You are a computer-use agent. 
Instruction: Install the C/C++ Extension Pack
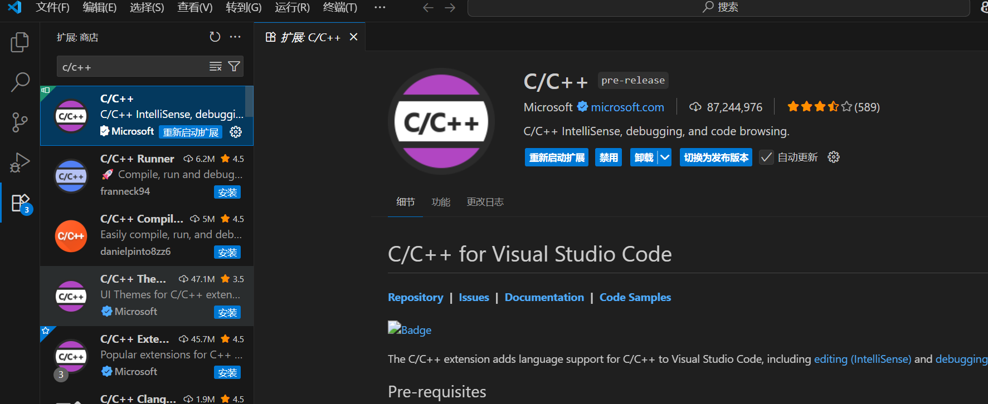(227, 372)
